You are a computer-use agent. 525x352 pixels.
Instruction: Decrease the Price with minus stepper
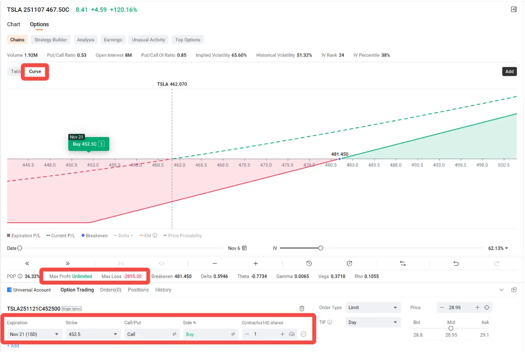pyautogui.click(x=442, y=308)
